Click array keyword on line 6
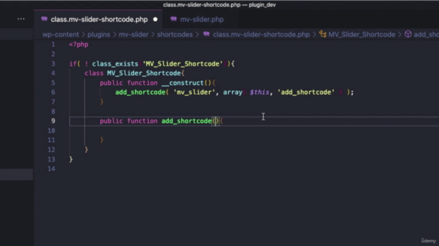439x246 pixels. (233, 92)
